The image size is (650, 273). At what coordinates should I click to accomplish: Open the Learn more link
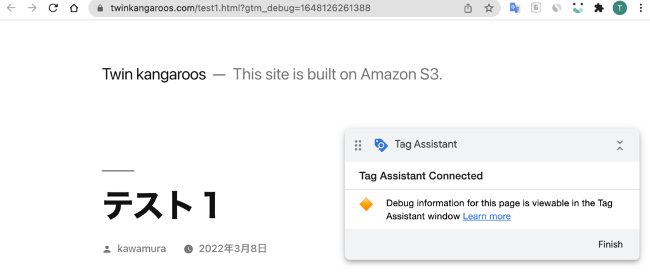point(487,216)
